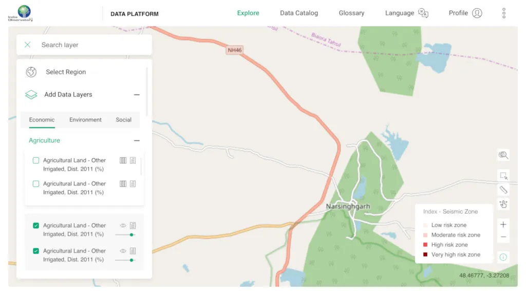This screenshot has width=526, height=295.
Task: Click the side panel vertical scrollbar
Action: click(146, 92)
